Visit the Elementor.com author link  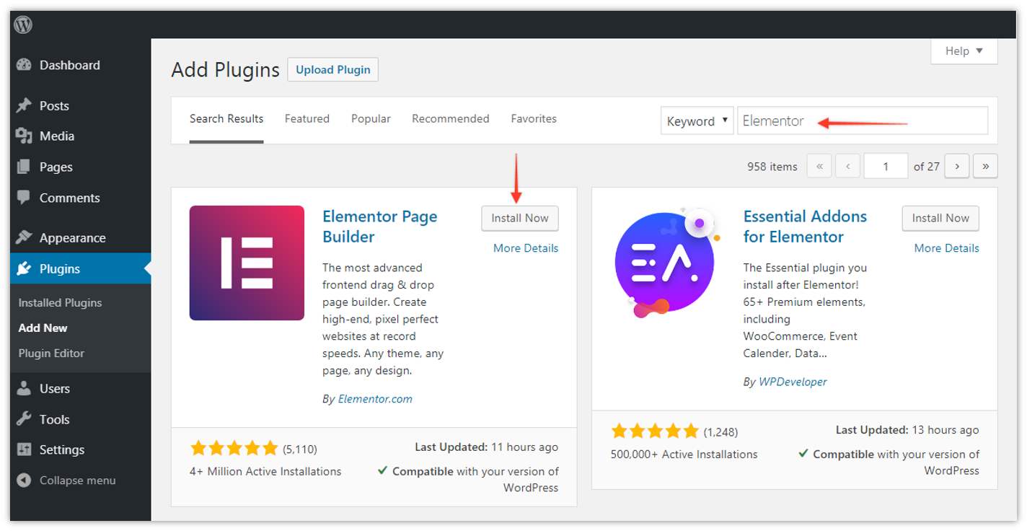click(x=376, y=398)
